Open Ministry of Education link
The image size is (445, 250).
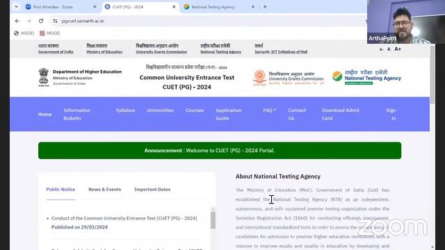click(104, 49)
